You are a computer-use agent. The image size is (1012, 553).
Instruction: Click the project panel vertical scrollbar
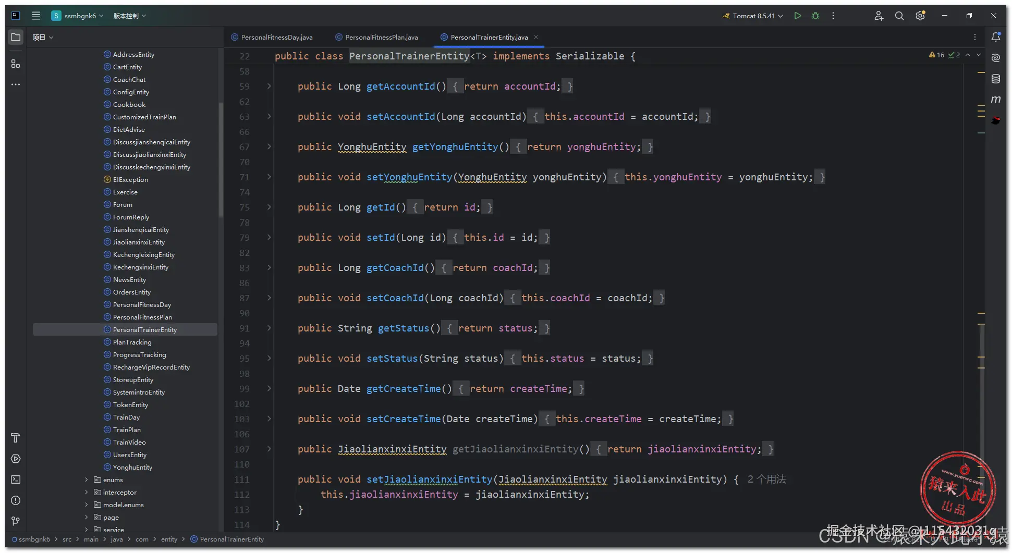[221, 159]
